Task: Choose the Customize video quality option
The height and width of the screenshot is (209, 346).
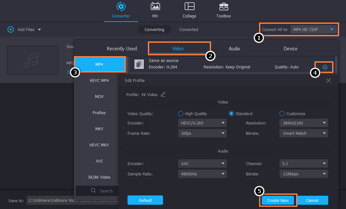Action: (x=282, y=114)
